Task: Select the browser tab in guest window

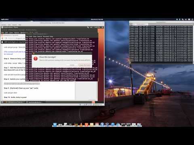Action: coord(13,35)
